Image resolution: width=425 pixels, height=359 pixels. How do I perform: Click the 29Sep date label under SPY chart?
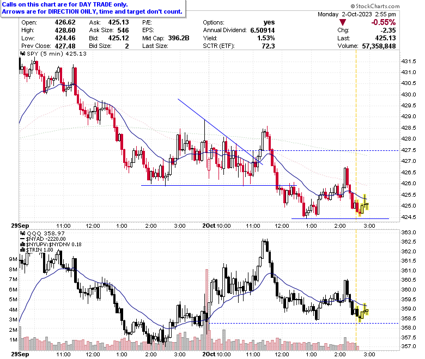pyautogui.click(x=20, y=226)
